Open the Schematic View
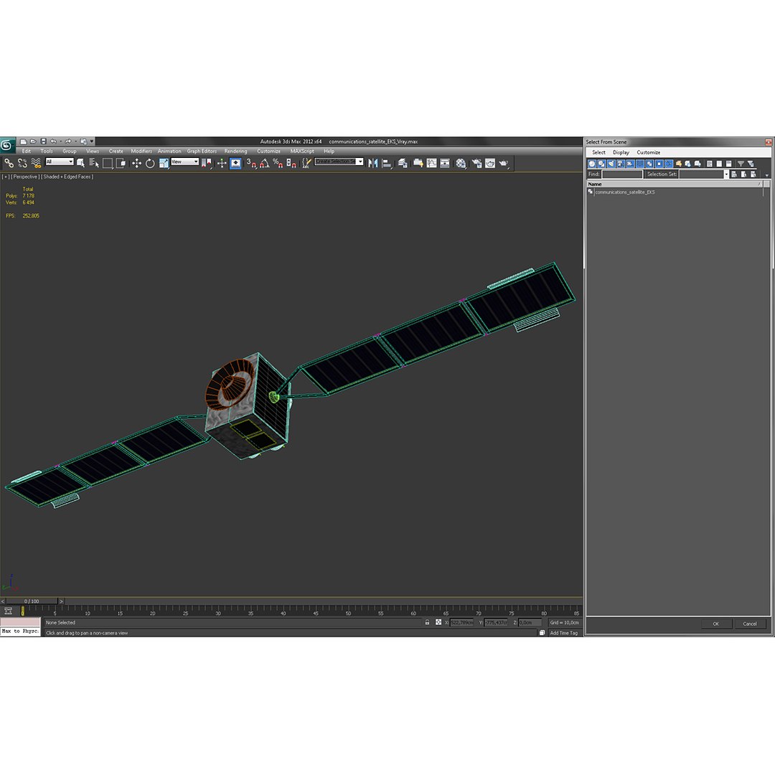 pos(445,163)
